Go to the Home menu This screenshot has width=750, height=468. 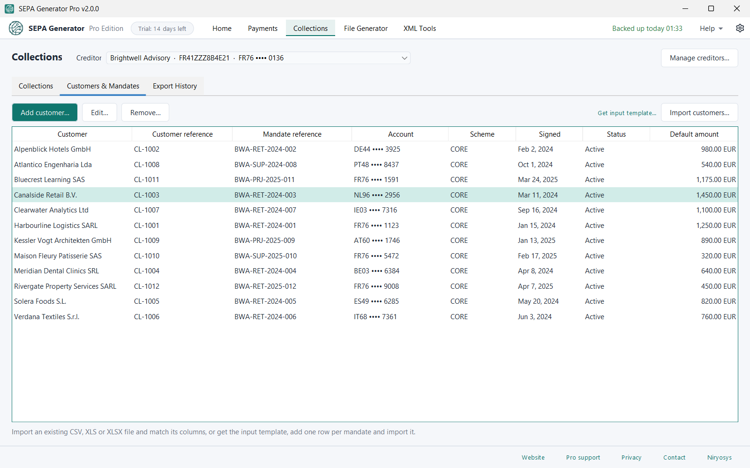click(x=222, y=29)
